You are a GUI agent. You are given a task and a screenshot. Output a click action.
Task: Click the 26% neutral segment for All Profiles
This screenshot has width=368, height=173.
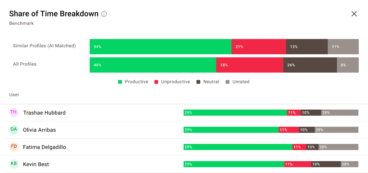click(x=310, y=65)
